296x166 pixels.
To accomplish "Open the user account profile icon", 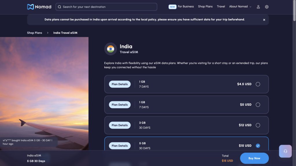I will click(x=258, y=7).
